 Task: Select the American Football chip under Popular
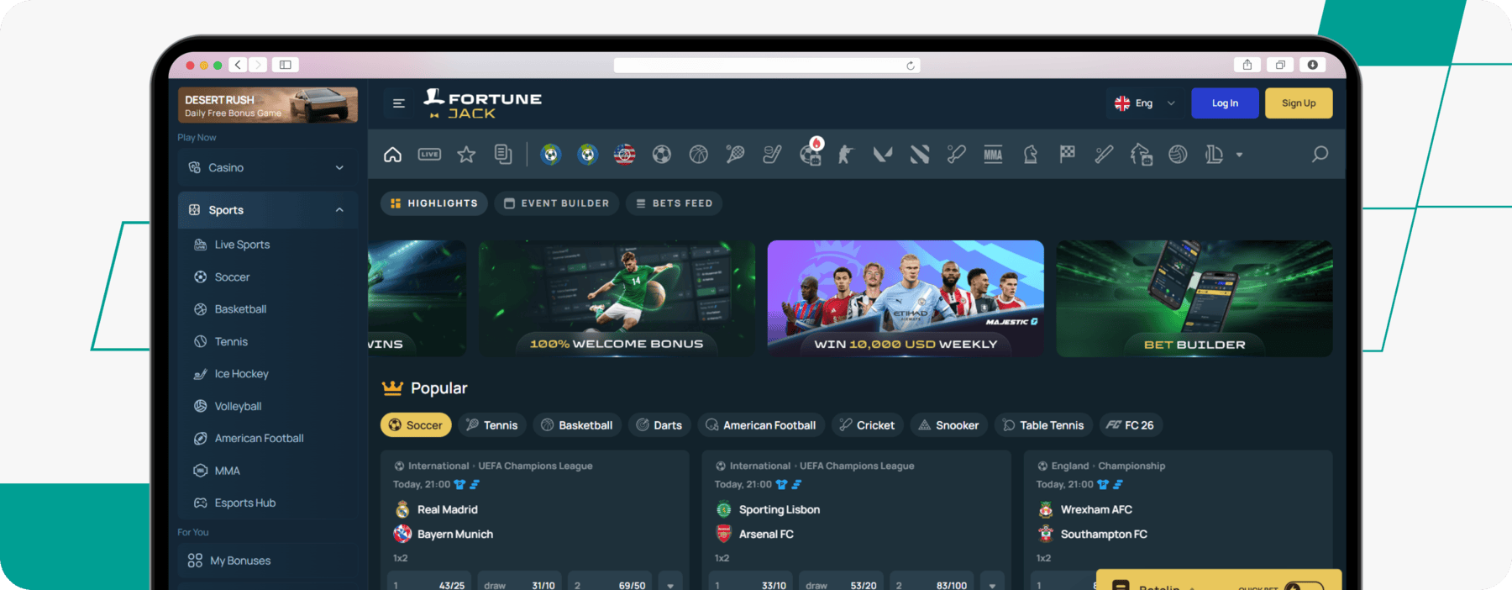(x=761, y=425)
